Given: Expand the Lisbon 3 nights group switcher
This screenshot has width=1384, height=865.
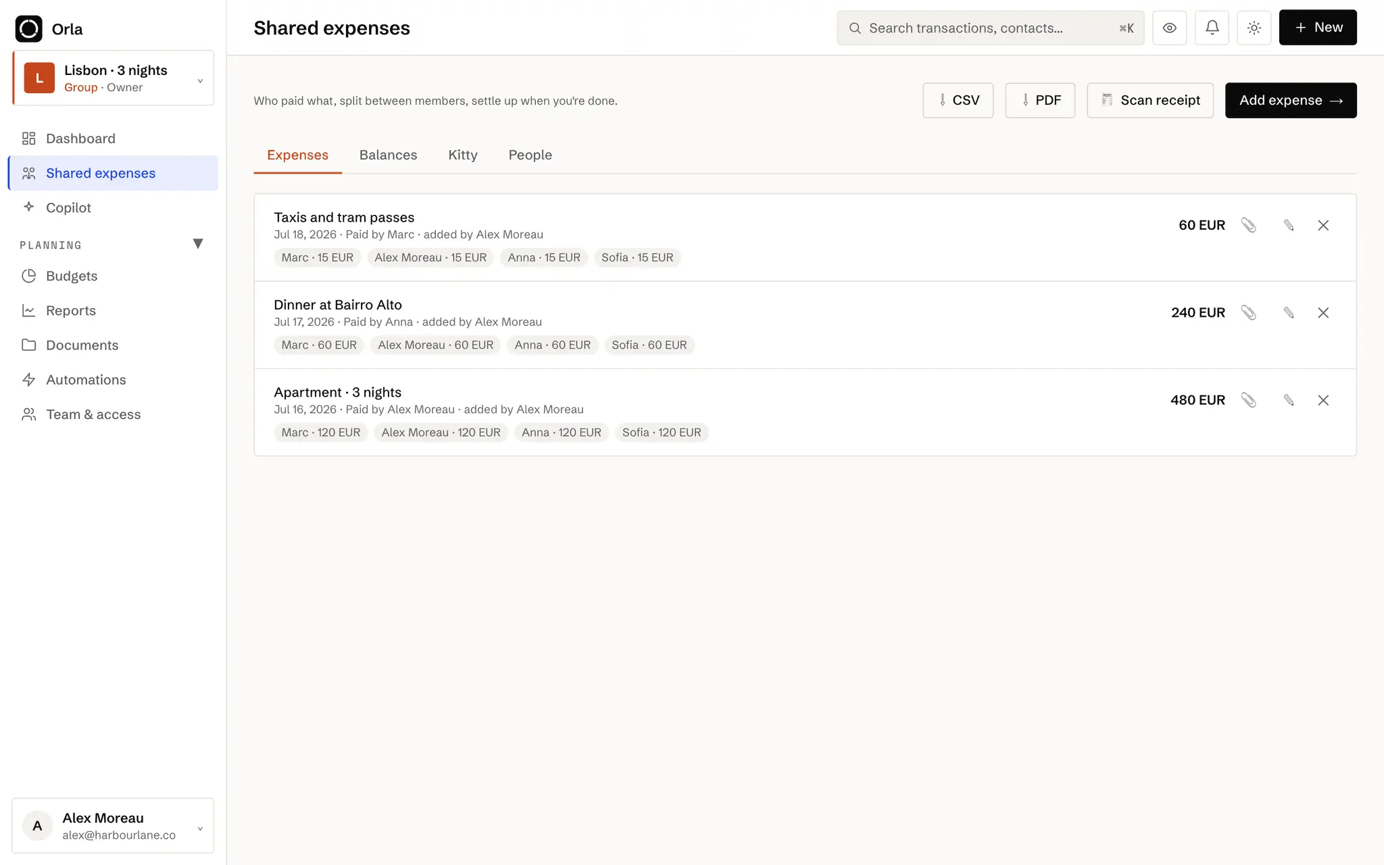Looking at the screenshot, I should (x=113, y=78).
